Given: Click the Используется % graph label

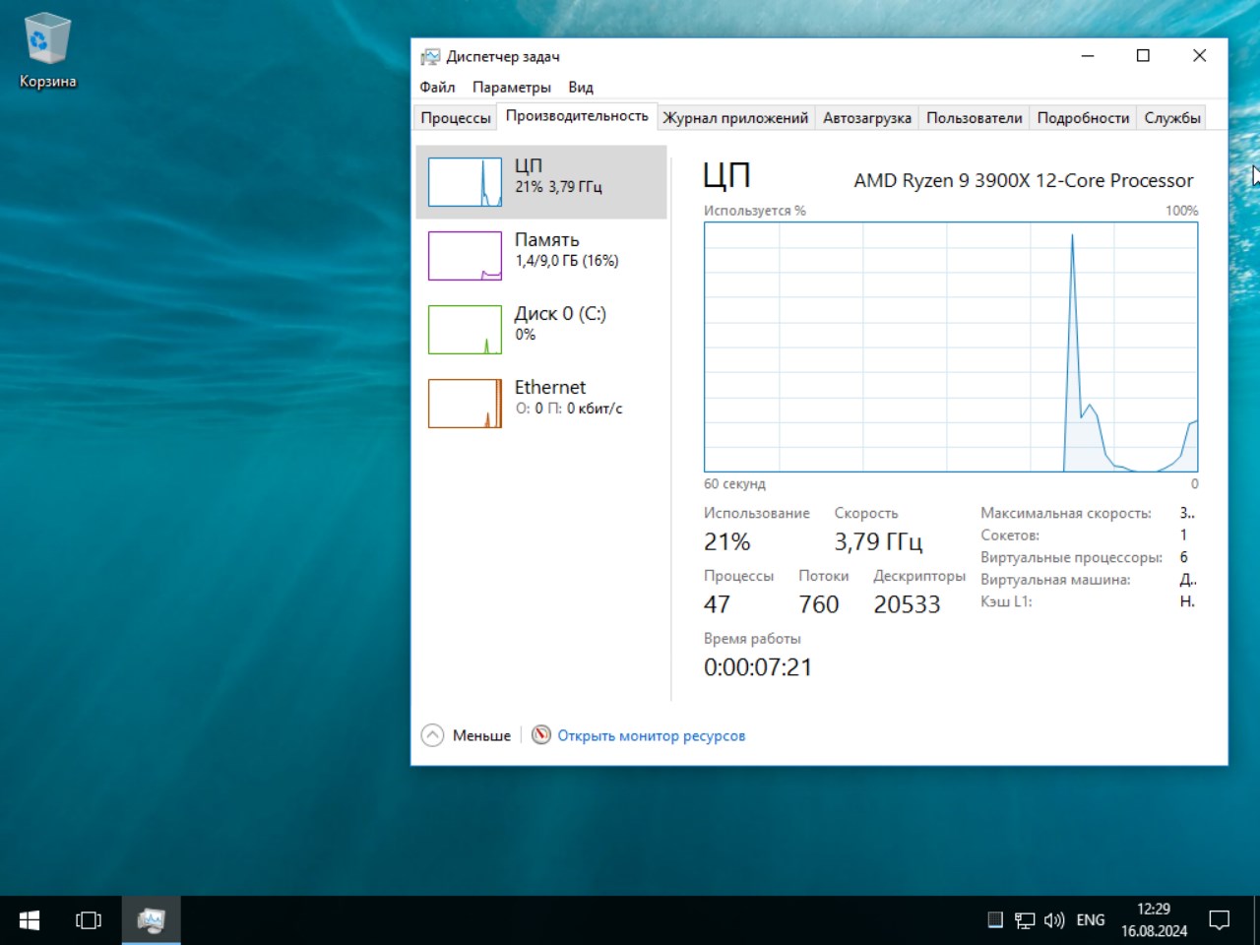Looking at the screenshot, I should (x=755, y=211).
